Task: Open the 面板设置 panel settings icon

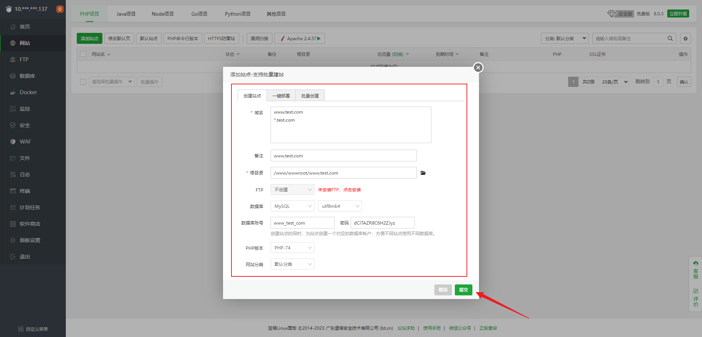Action: [x=13, y=240]
